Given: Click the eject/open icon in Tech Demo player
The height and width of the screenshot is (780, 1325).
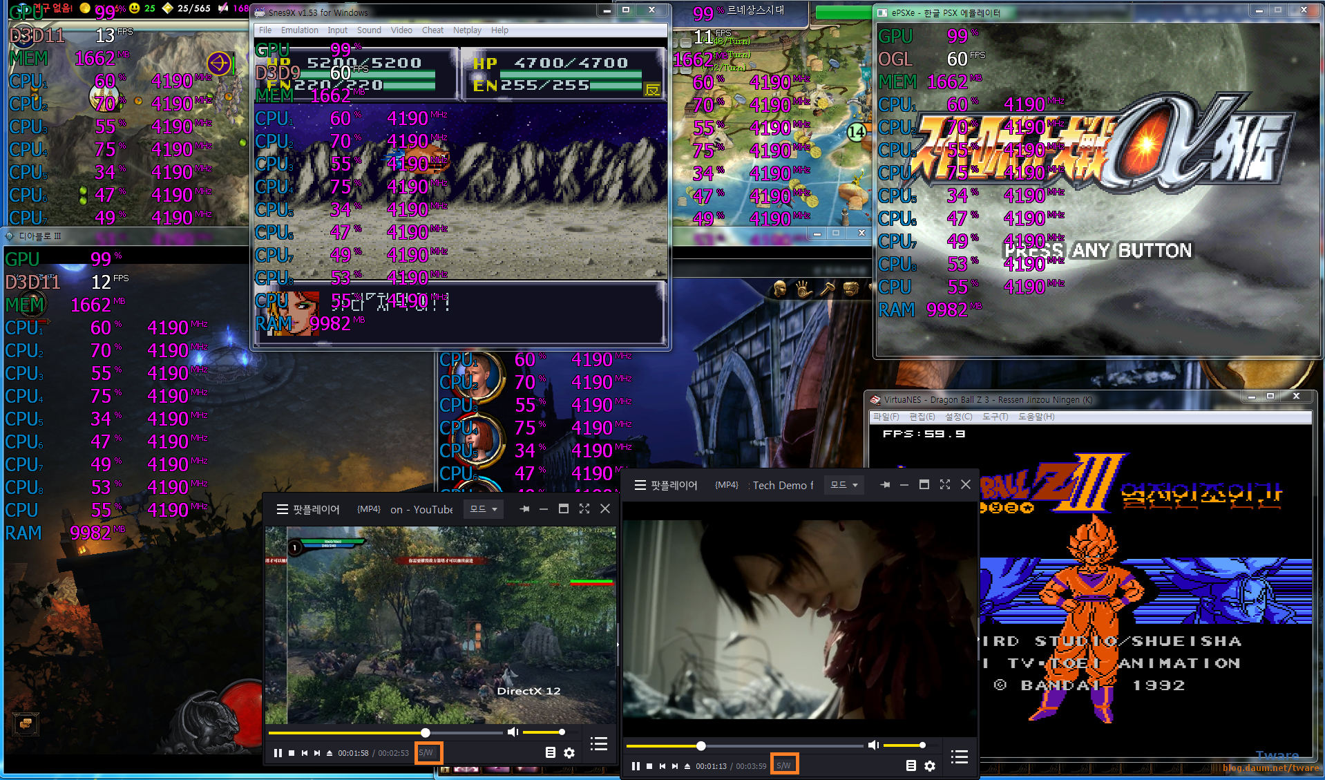Looking at the screenshot, I should click(687, 765).
